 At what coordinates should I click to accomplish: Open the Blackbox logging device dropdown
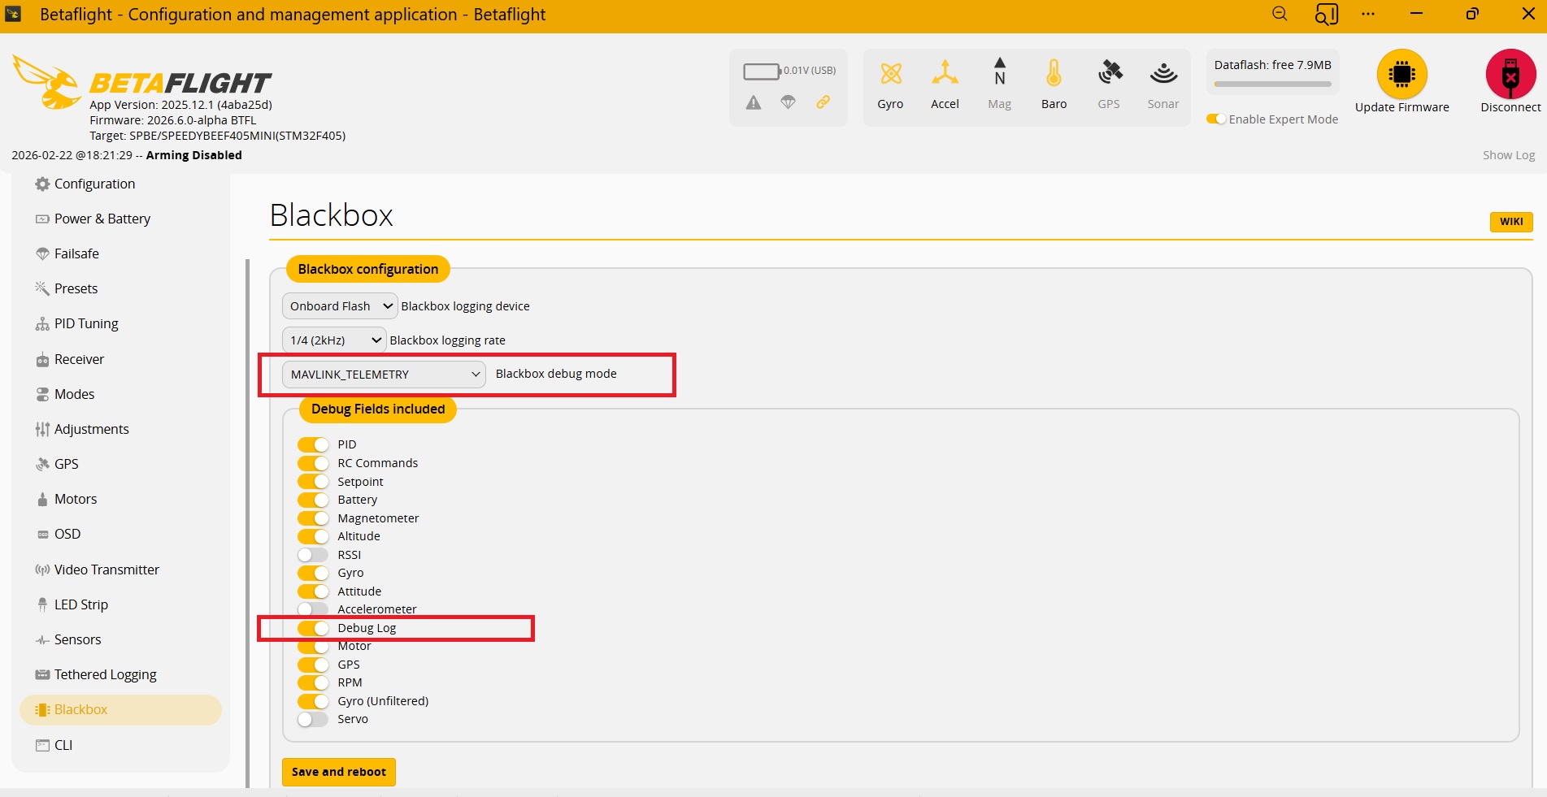click(x=340, y=306)
